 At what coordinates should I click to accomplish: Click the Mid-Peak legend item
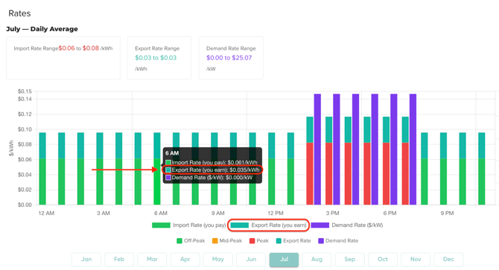[227, 241]
